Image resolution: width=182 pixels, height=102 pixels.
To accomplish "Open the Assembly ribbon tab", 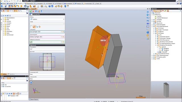I will (11, 4).
